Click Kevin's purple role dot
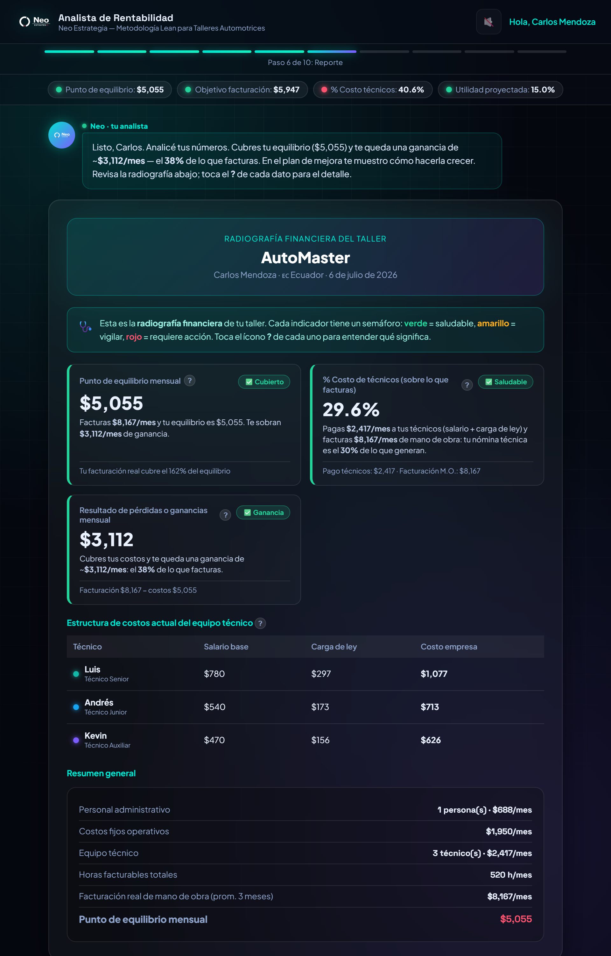The height and width of the screenshot is (956, 611). pos(76,740)
